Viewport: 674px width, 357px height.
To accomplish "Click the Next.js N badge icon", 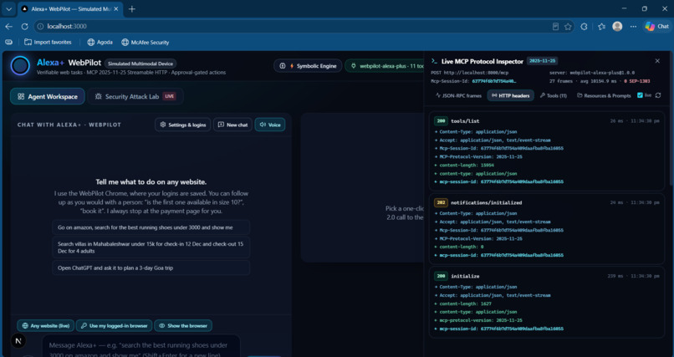I will tap(18, 340).
